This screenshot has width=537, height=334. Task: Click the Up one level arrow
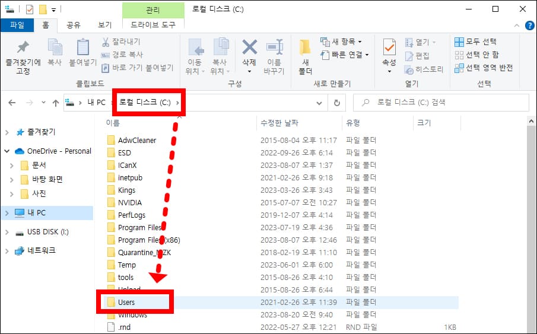coord(56,103)
